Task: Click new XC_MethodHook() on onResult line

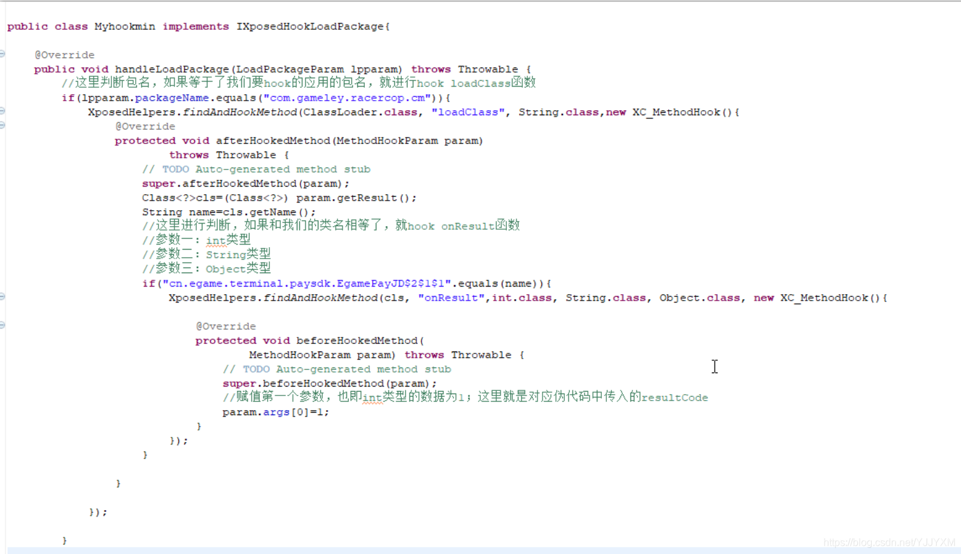Action: [x=816, y=298]
